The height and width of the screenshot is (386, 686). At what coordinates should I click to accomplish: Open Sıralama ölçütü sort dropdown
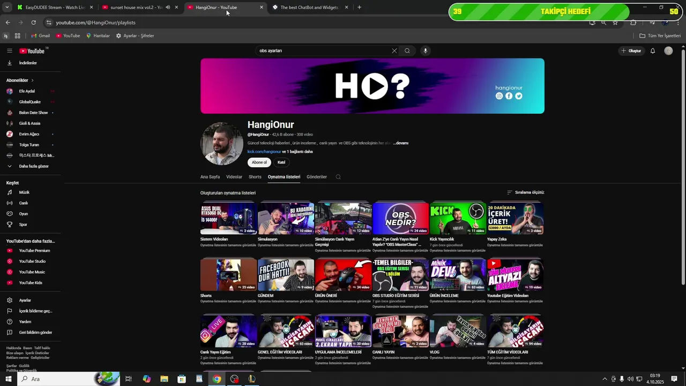526,192
